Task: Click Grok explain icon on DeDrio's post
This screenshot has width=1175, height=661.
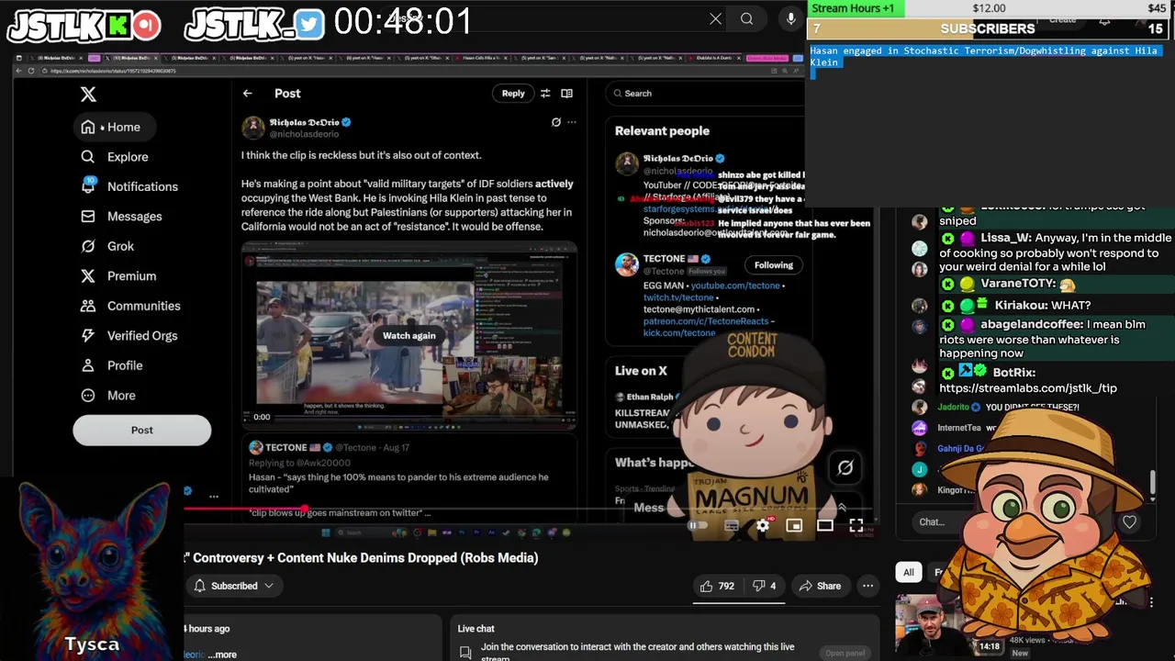Action: (x=555, y=122)
